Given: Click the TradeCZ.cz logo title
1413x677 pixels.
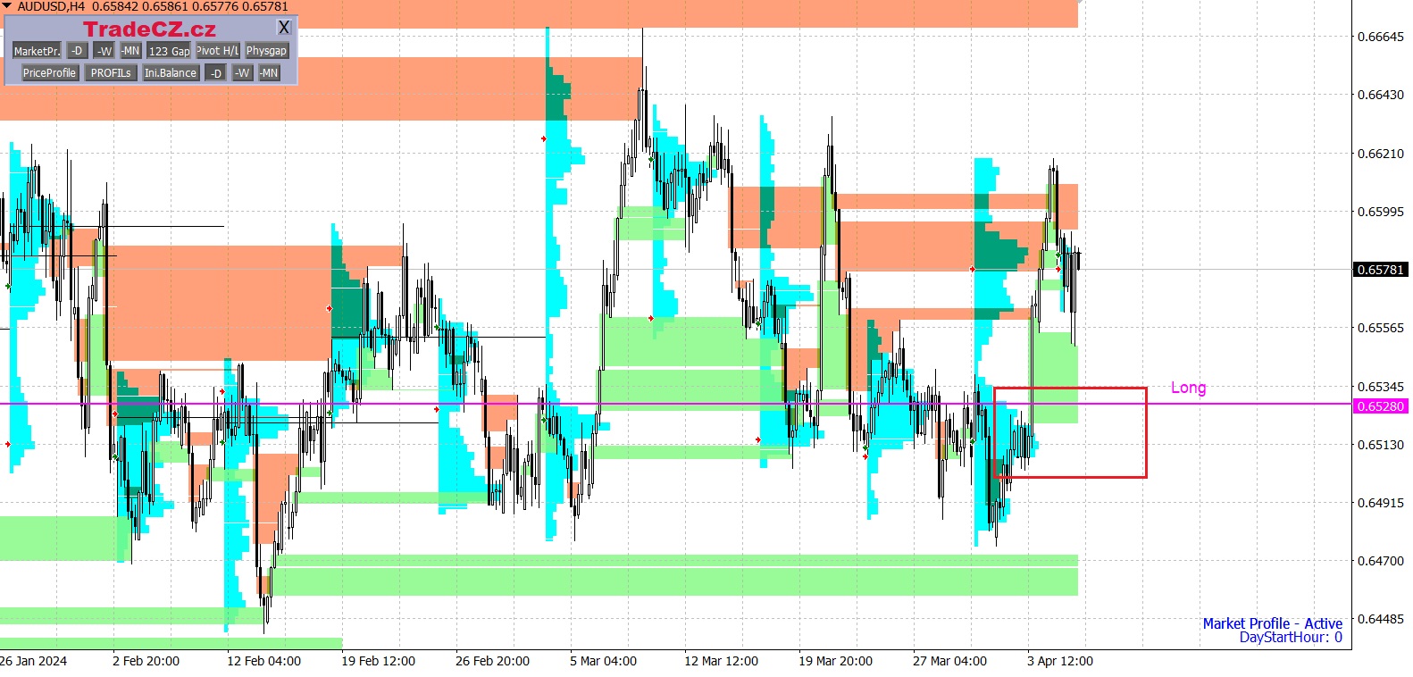Looking at the screenshot, I should coord(149,29).
